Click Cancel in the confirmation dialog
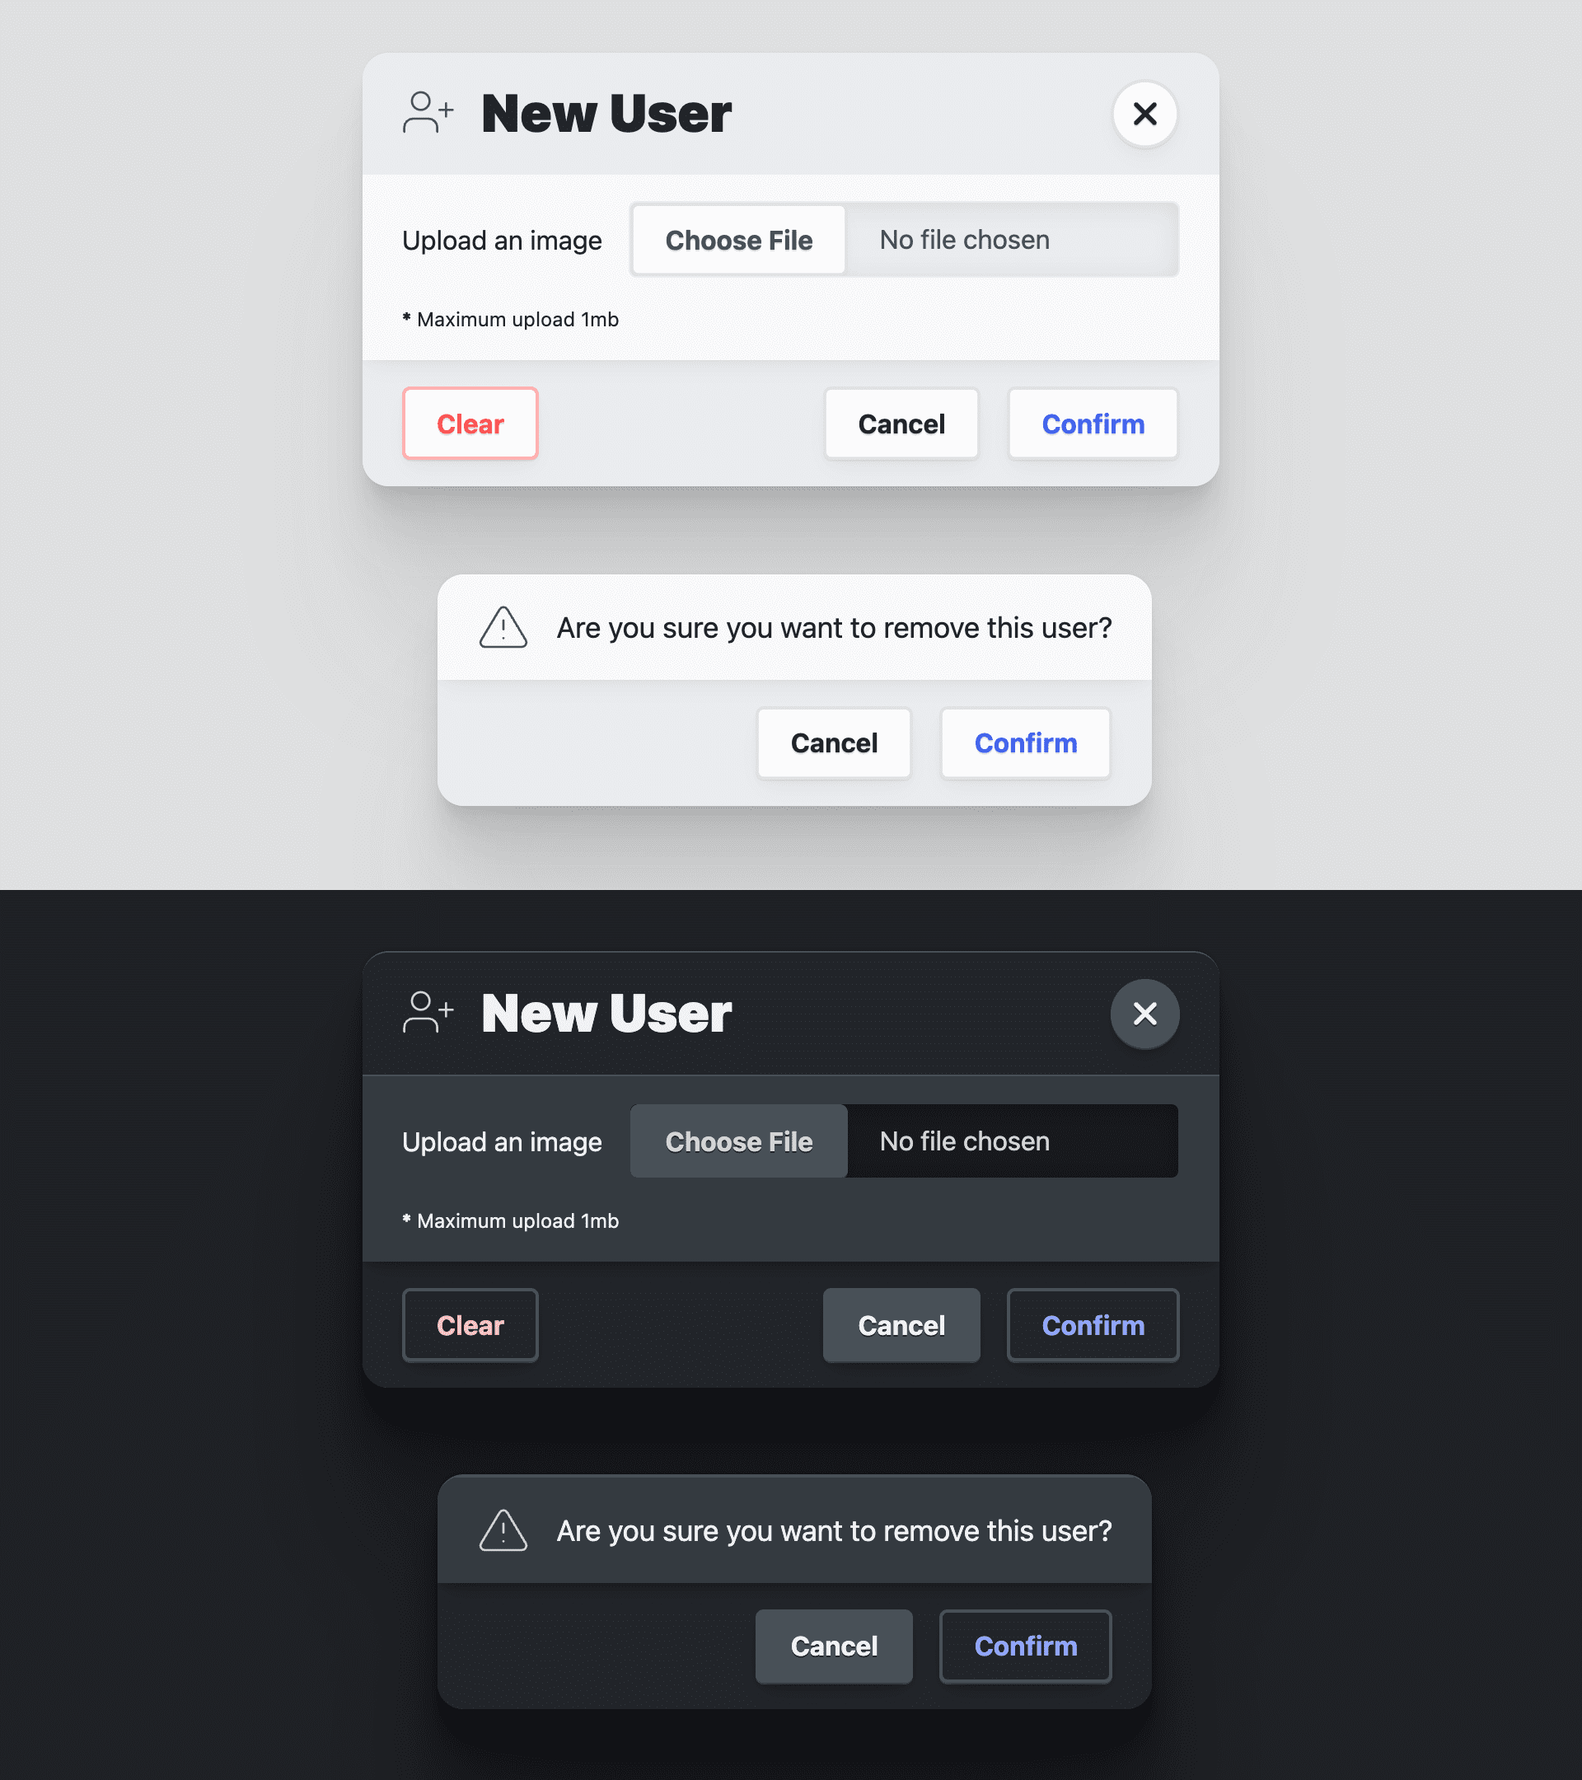This screenshot has height=1780, width=1582. pos(834,742)
